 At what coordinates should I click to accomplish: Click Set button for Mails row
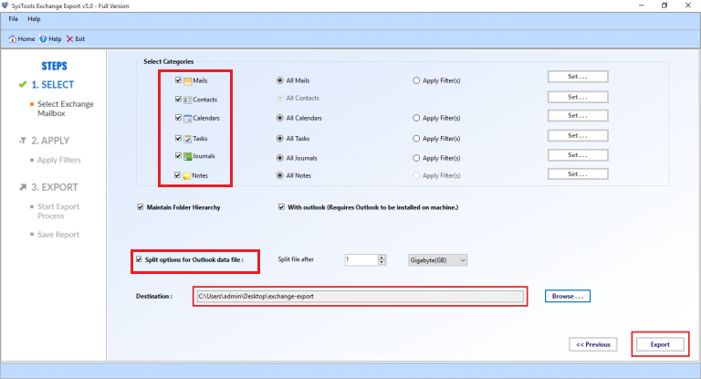(578, 77)
